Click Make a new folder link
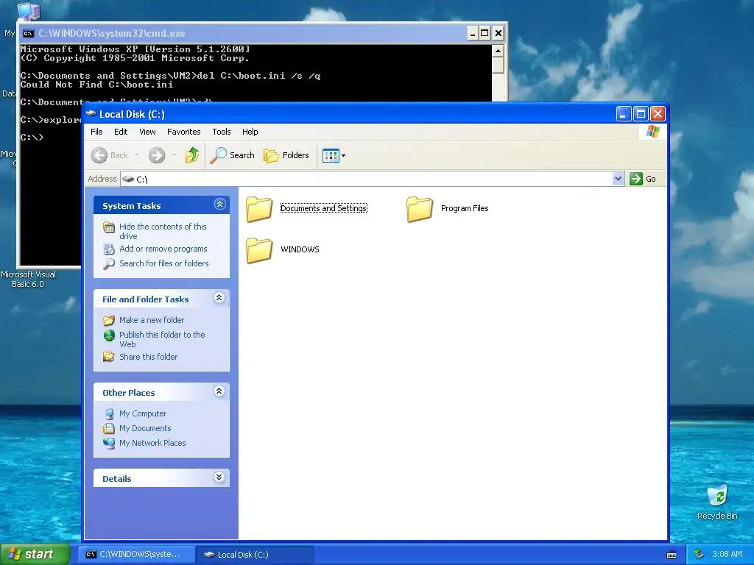The height and width of the screenshot is (565, 754). 152,320
